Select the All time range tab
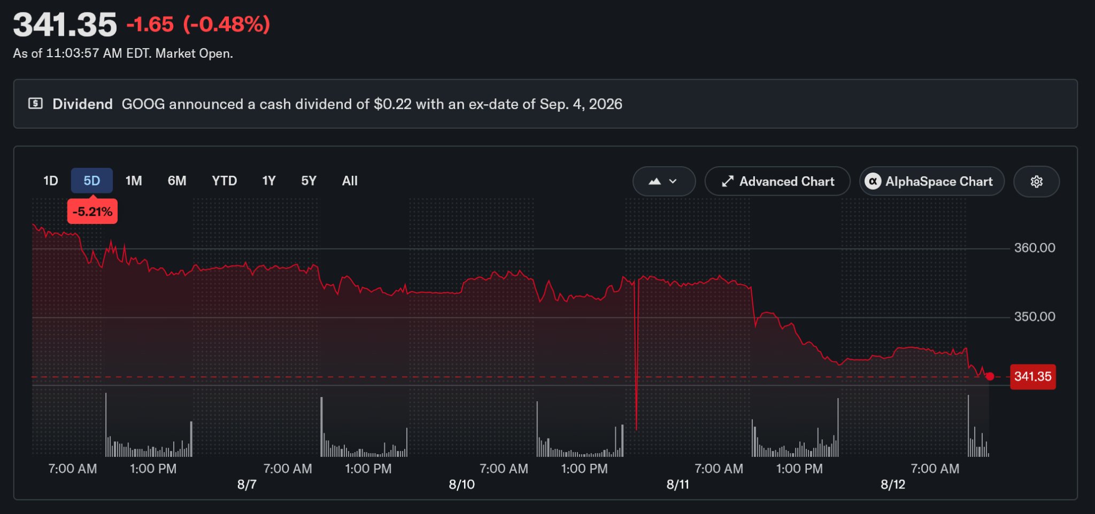 (350, 181)
